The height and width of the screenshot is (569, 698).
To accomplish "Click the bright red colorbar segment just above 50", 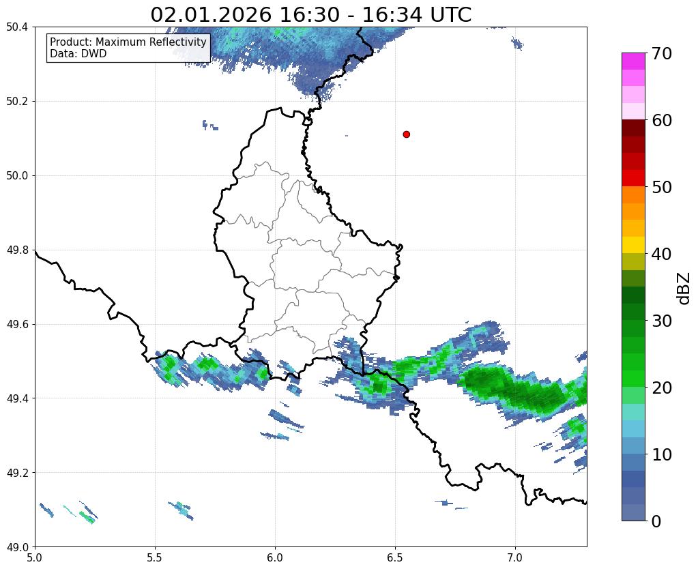I will 633,178.
